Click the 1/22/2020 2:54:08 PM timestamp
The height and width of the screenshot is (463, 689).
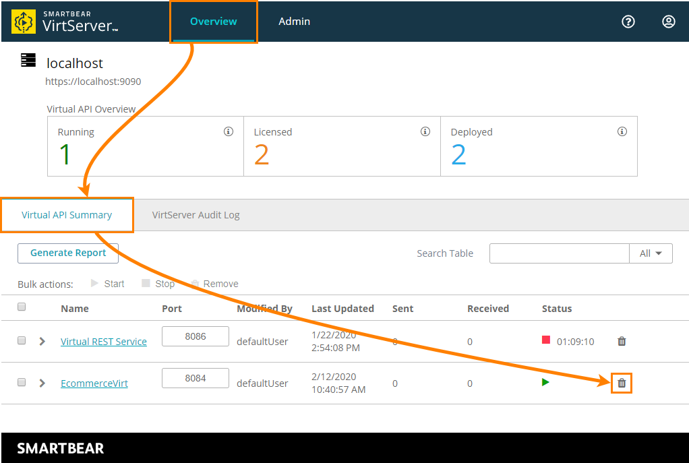pos(336,341)
